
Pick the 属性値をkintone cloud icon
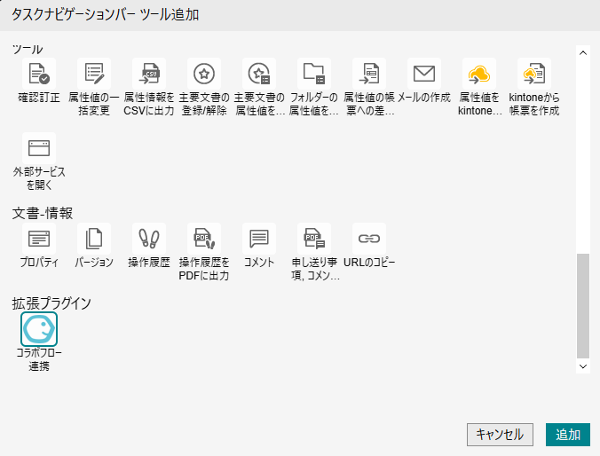(479, 74)
